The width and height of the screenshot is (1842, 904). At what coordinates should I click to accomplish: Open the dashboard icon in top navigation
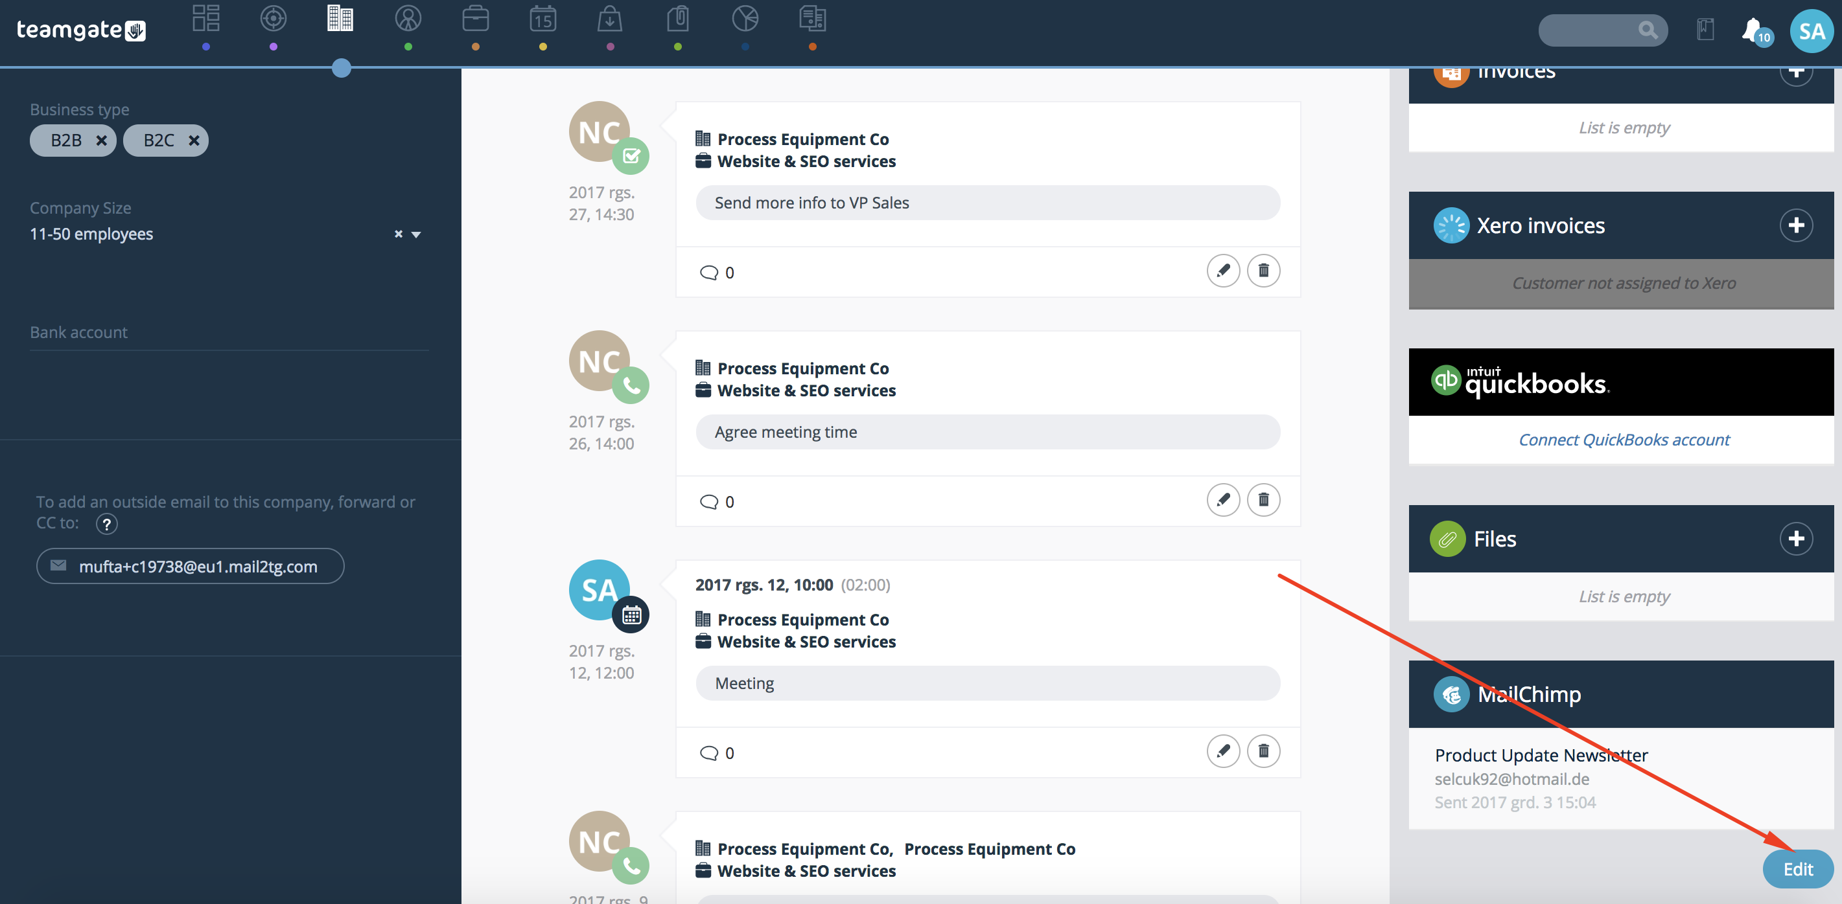(x=206, y=19)
